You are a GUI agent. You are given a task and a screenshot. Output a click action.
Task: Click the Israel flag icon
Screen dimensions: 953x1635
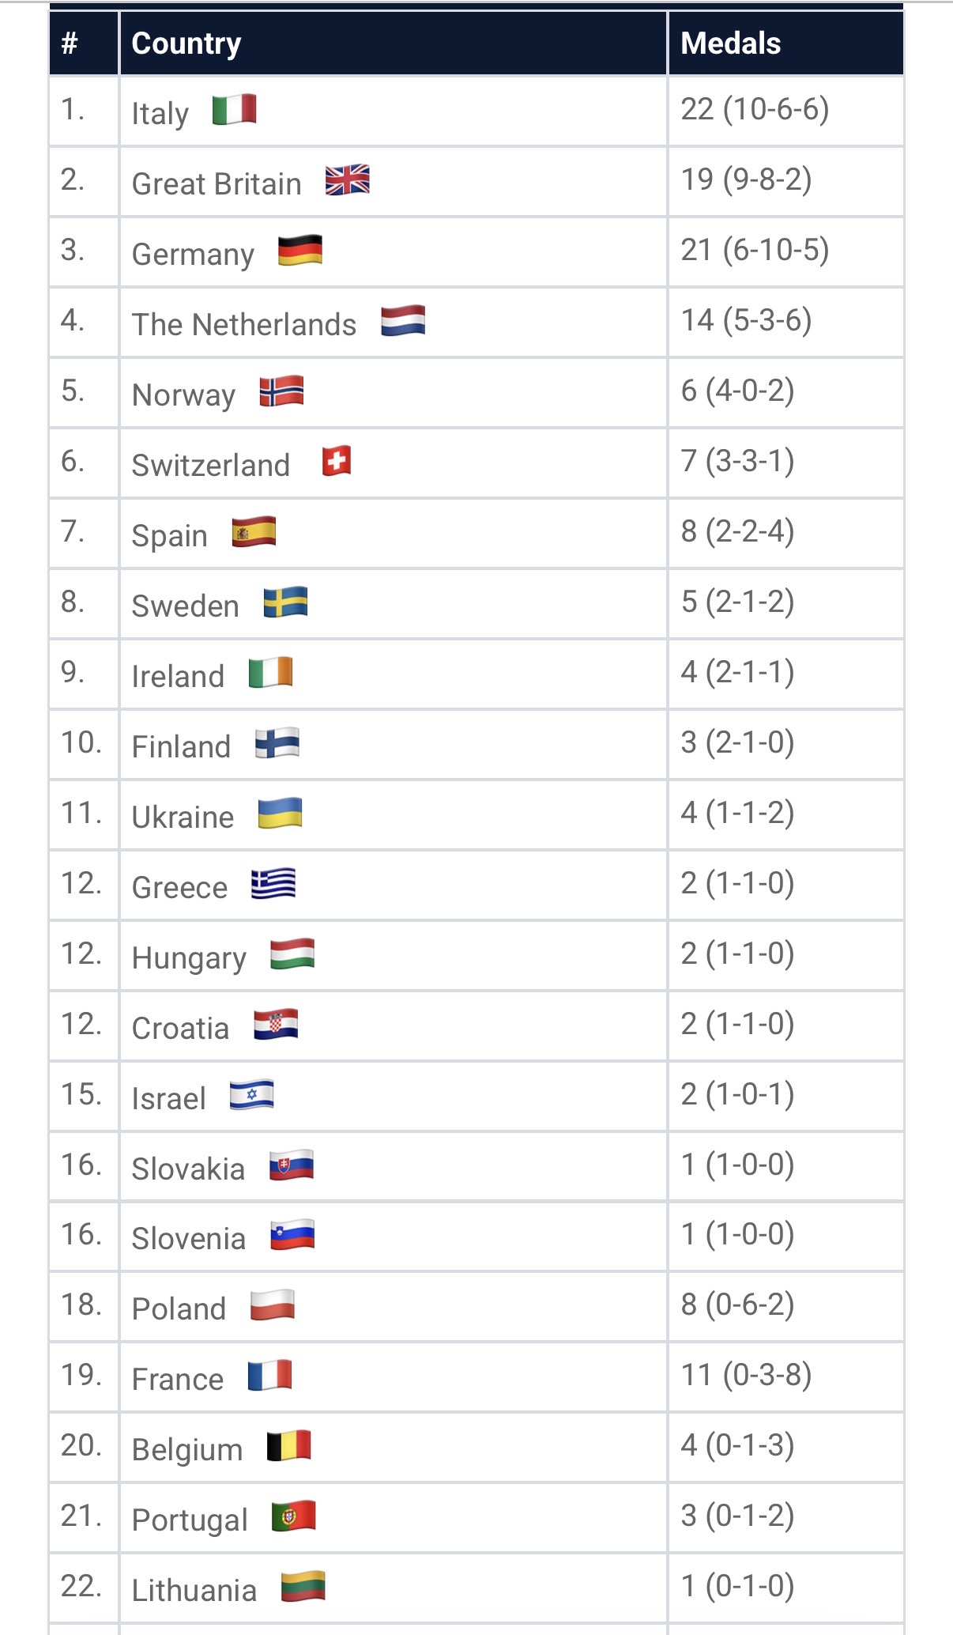(252, 1095)
